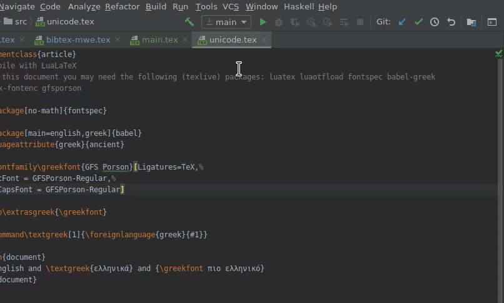The width and height of the screenshot is (504, 303).
Task: Commit changes with the green Git checkmark
Action: coord(418,22)
